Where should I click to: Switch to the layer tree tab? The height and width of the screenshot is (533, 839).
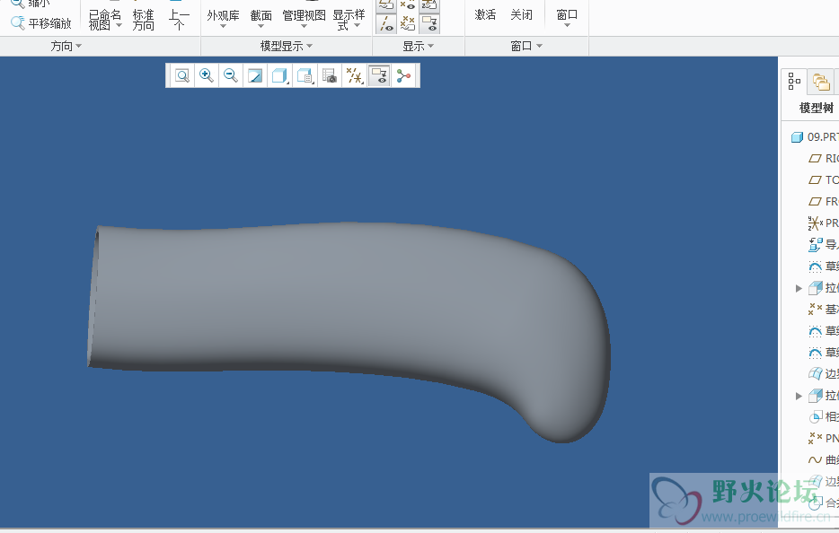click(820, 82)
